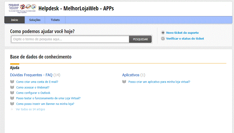Open Novo ticket de suporte link
Screen dimensions: 234x133
coord(182,33)
